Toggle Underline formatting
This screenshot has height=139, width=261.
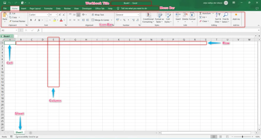[x=39, y=20]
